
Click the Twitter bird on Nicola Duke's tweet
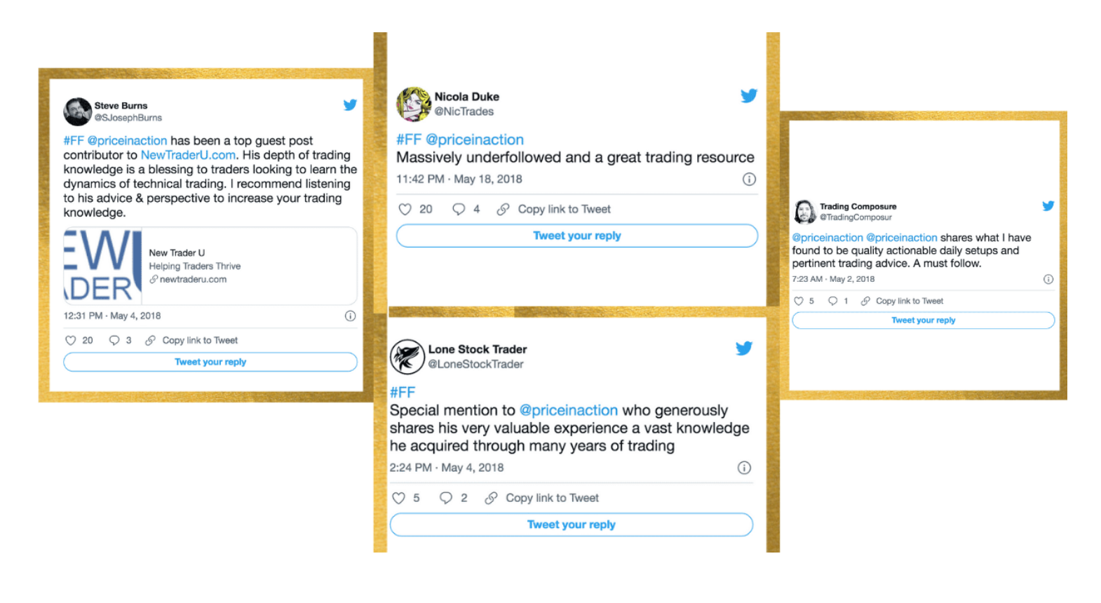coord(748,96)
